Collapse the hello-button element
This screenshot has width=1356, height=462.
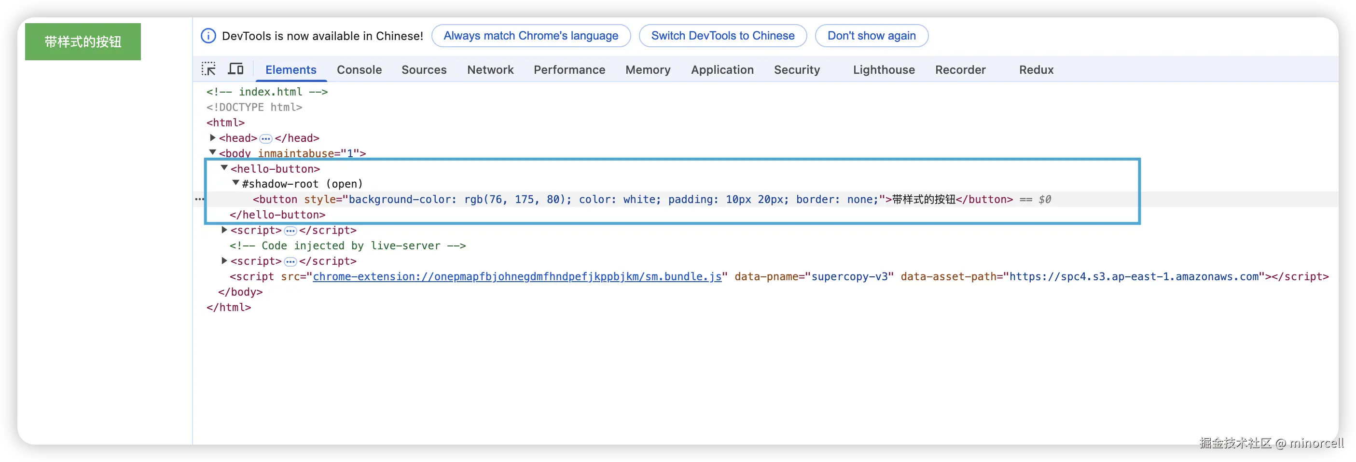pos(224,168)
